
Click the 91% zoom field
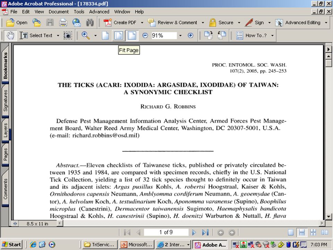[x=164, y=35]
